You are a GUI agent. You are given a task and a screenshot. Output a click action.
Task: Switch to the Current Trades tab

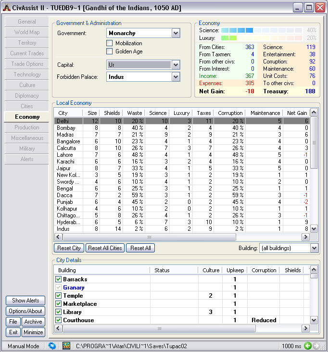pos(27,53)
